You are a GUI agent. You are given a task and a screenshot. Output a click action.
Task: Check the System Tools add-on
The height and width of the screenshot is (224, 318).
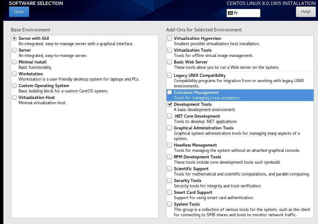pyautogui.click(x=170, y=204)
